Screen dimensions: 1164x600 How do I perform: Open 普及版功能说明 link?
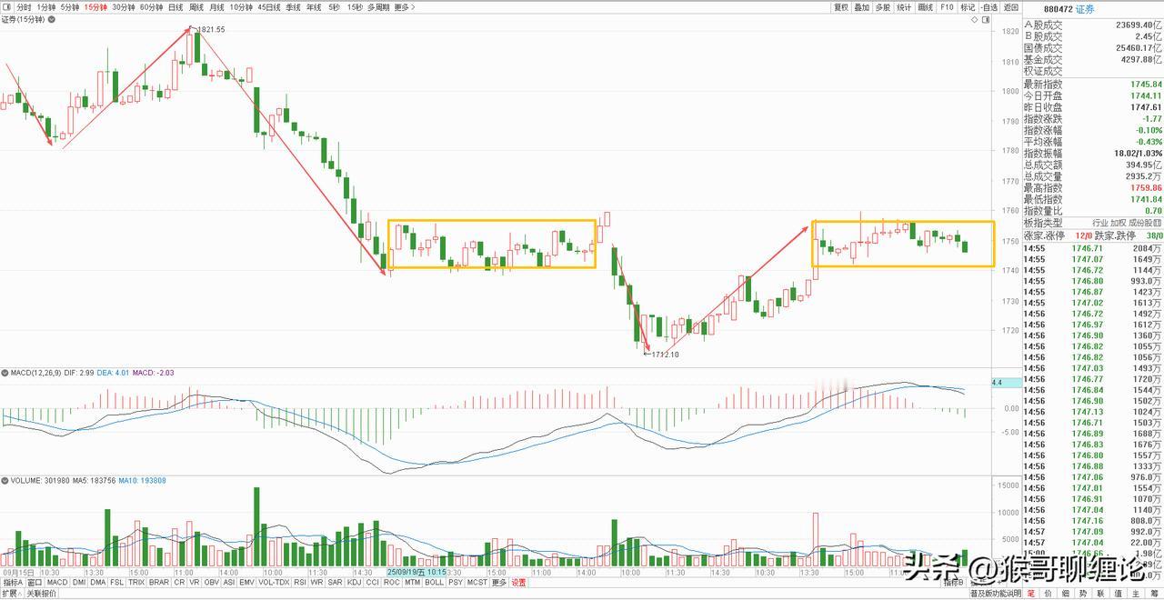(x=996, y=594)
